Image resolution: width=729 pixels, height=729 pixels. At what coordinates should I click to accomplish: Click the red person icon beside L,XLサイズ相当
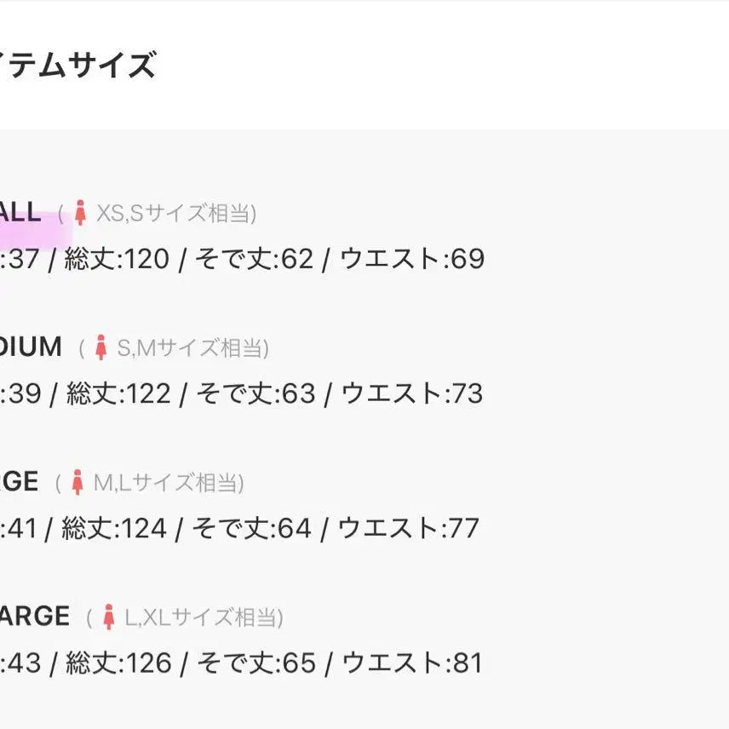(x=109, y=617)
